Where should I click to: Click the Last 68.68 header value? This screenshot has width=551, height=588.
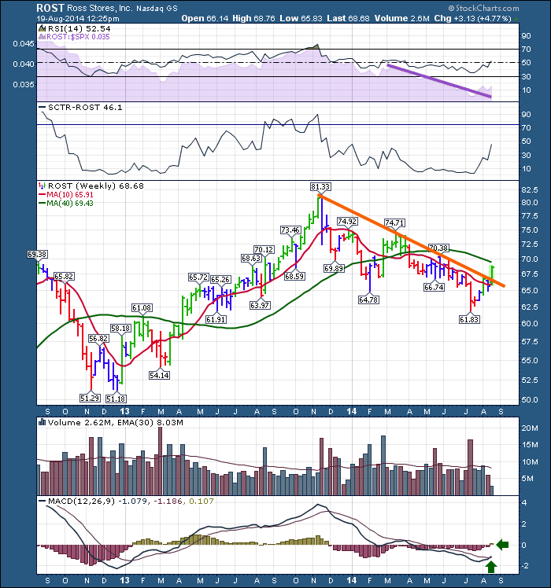pyautogui.click(x=348, y=18)
